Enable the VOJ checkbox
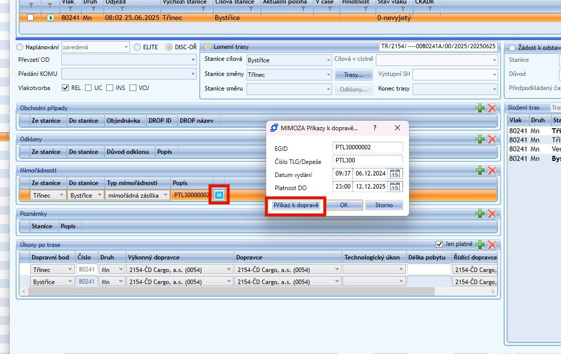This screenshot has height=354, width=561. tap(133, 88)
